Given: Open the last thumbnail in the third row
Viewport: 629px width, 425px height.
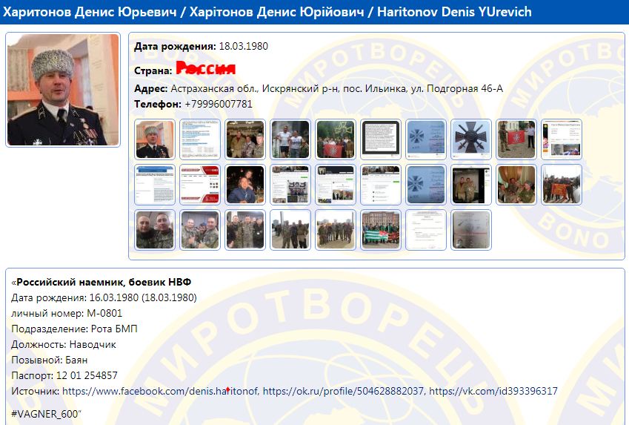Looking at the screenshot, I should coord(471,229).
